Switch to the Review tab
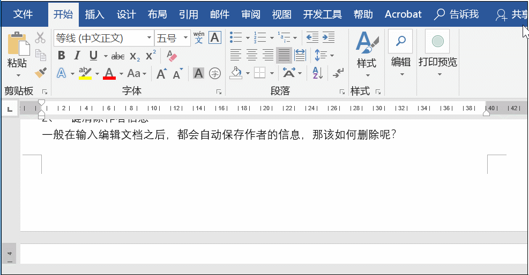The width and height of the screenshot is (529, 275). click(x=251, y=14)
